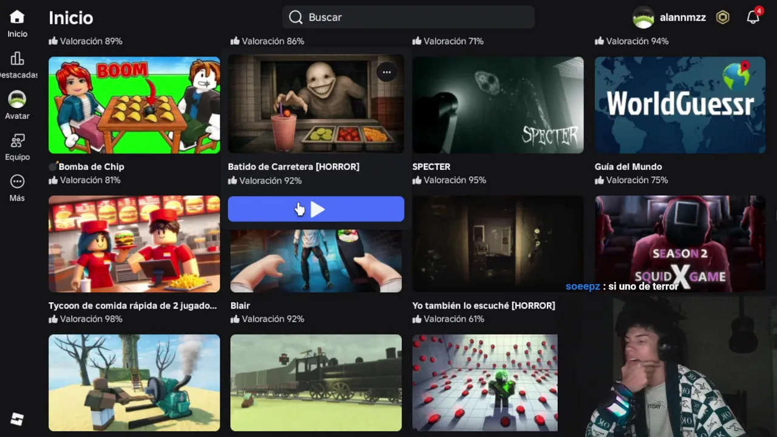Click Valoración 81% under Bomba de Chip
Viewport: 777px width, 437px height.
point(85,180)
